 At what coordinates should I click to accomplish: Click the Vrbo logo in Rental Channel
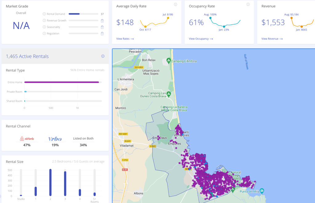pyautogui.click(x=55, y=139)
